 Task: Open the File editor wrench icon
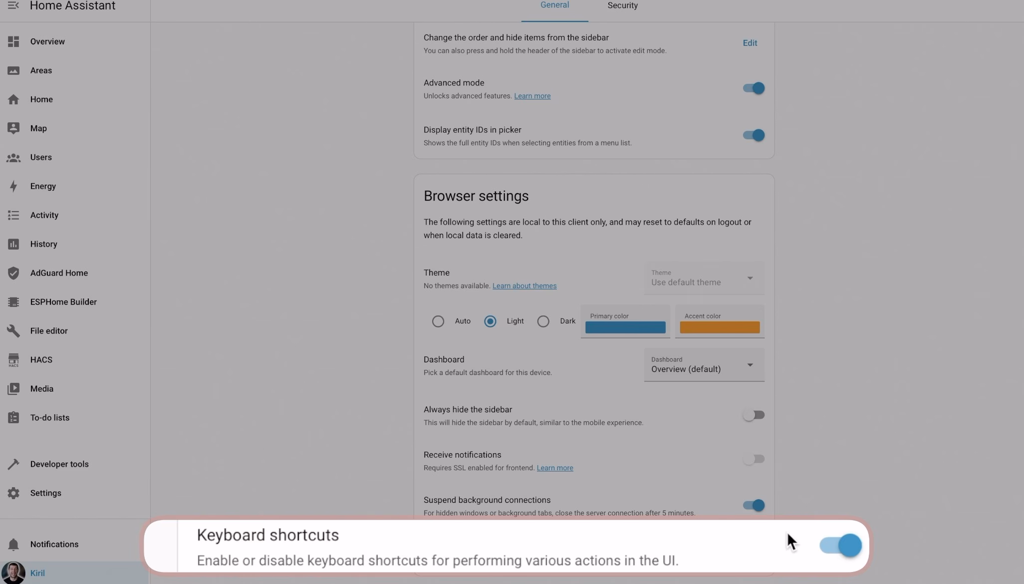click(13, 331)
